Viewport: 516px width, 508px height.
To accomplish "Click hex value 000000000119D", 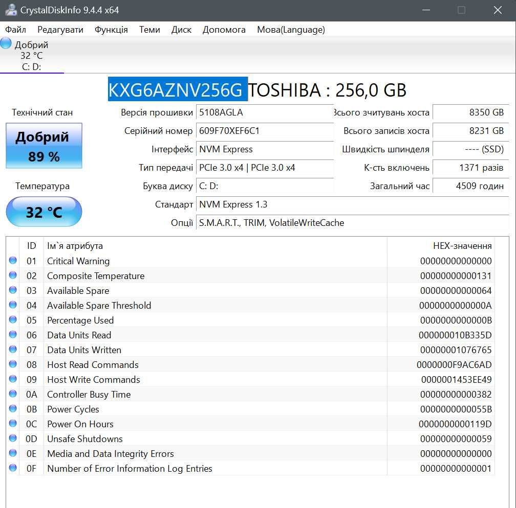I will [x=455, y=424].
